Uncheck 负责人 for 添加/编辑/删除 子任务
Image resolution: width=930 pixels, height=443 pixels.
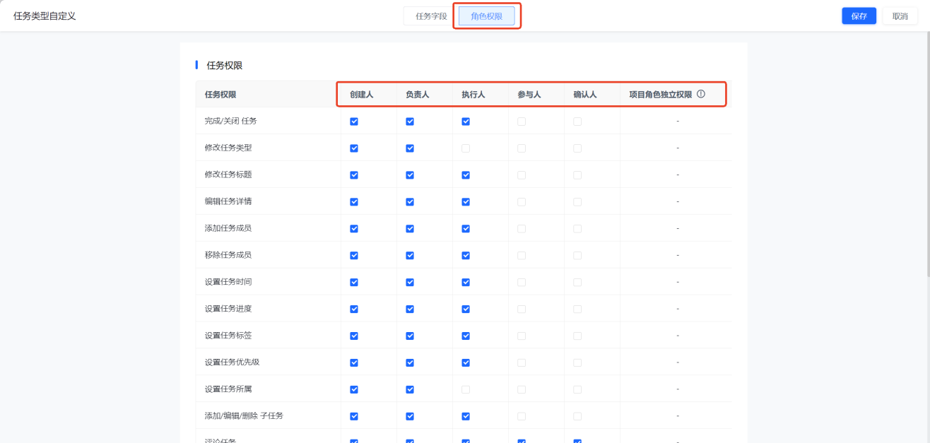click(x=410, y=416)
